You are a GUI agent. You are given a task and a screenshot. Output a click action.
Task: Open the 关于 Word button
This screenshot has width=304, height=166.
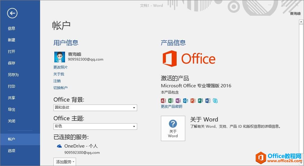pos(173,128)
